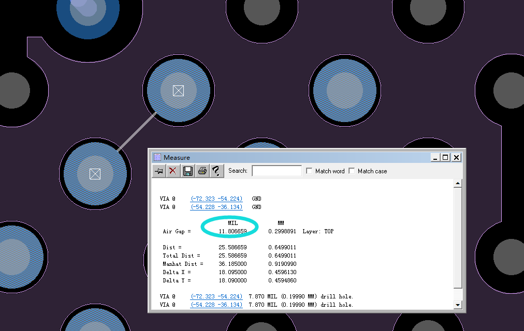524x331 pixels.
Task: Click the Total Dist MM value 0.6499011
Action: tap(282, 255)
